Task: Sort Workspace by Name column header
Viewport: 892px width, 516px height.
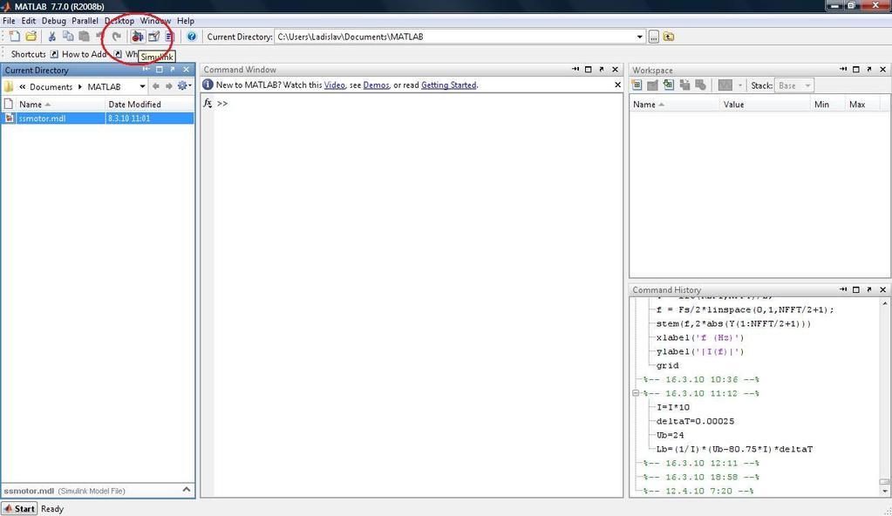Action: (674, 104)
